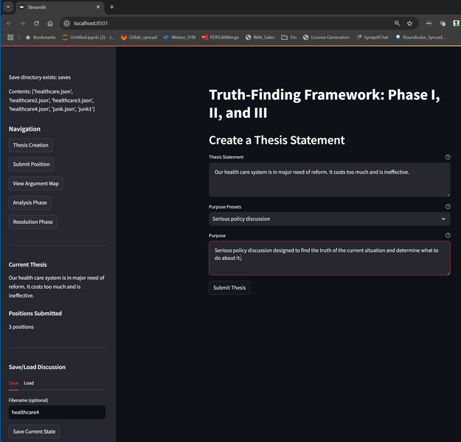Go to Thesis Creation page
Screen dimensions: 461x442
[30, 145]
